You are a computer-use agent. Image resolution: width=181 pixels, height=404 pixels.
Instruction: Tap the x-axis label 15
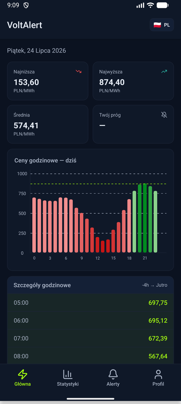(113, 258)
